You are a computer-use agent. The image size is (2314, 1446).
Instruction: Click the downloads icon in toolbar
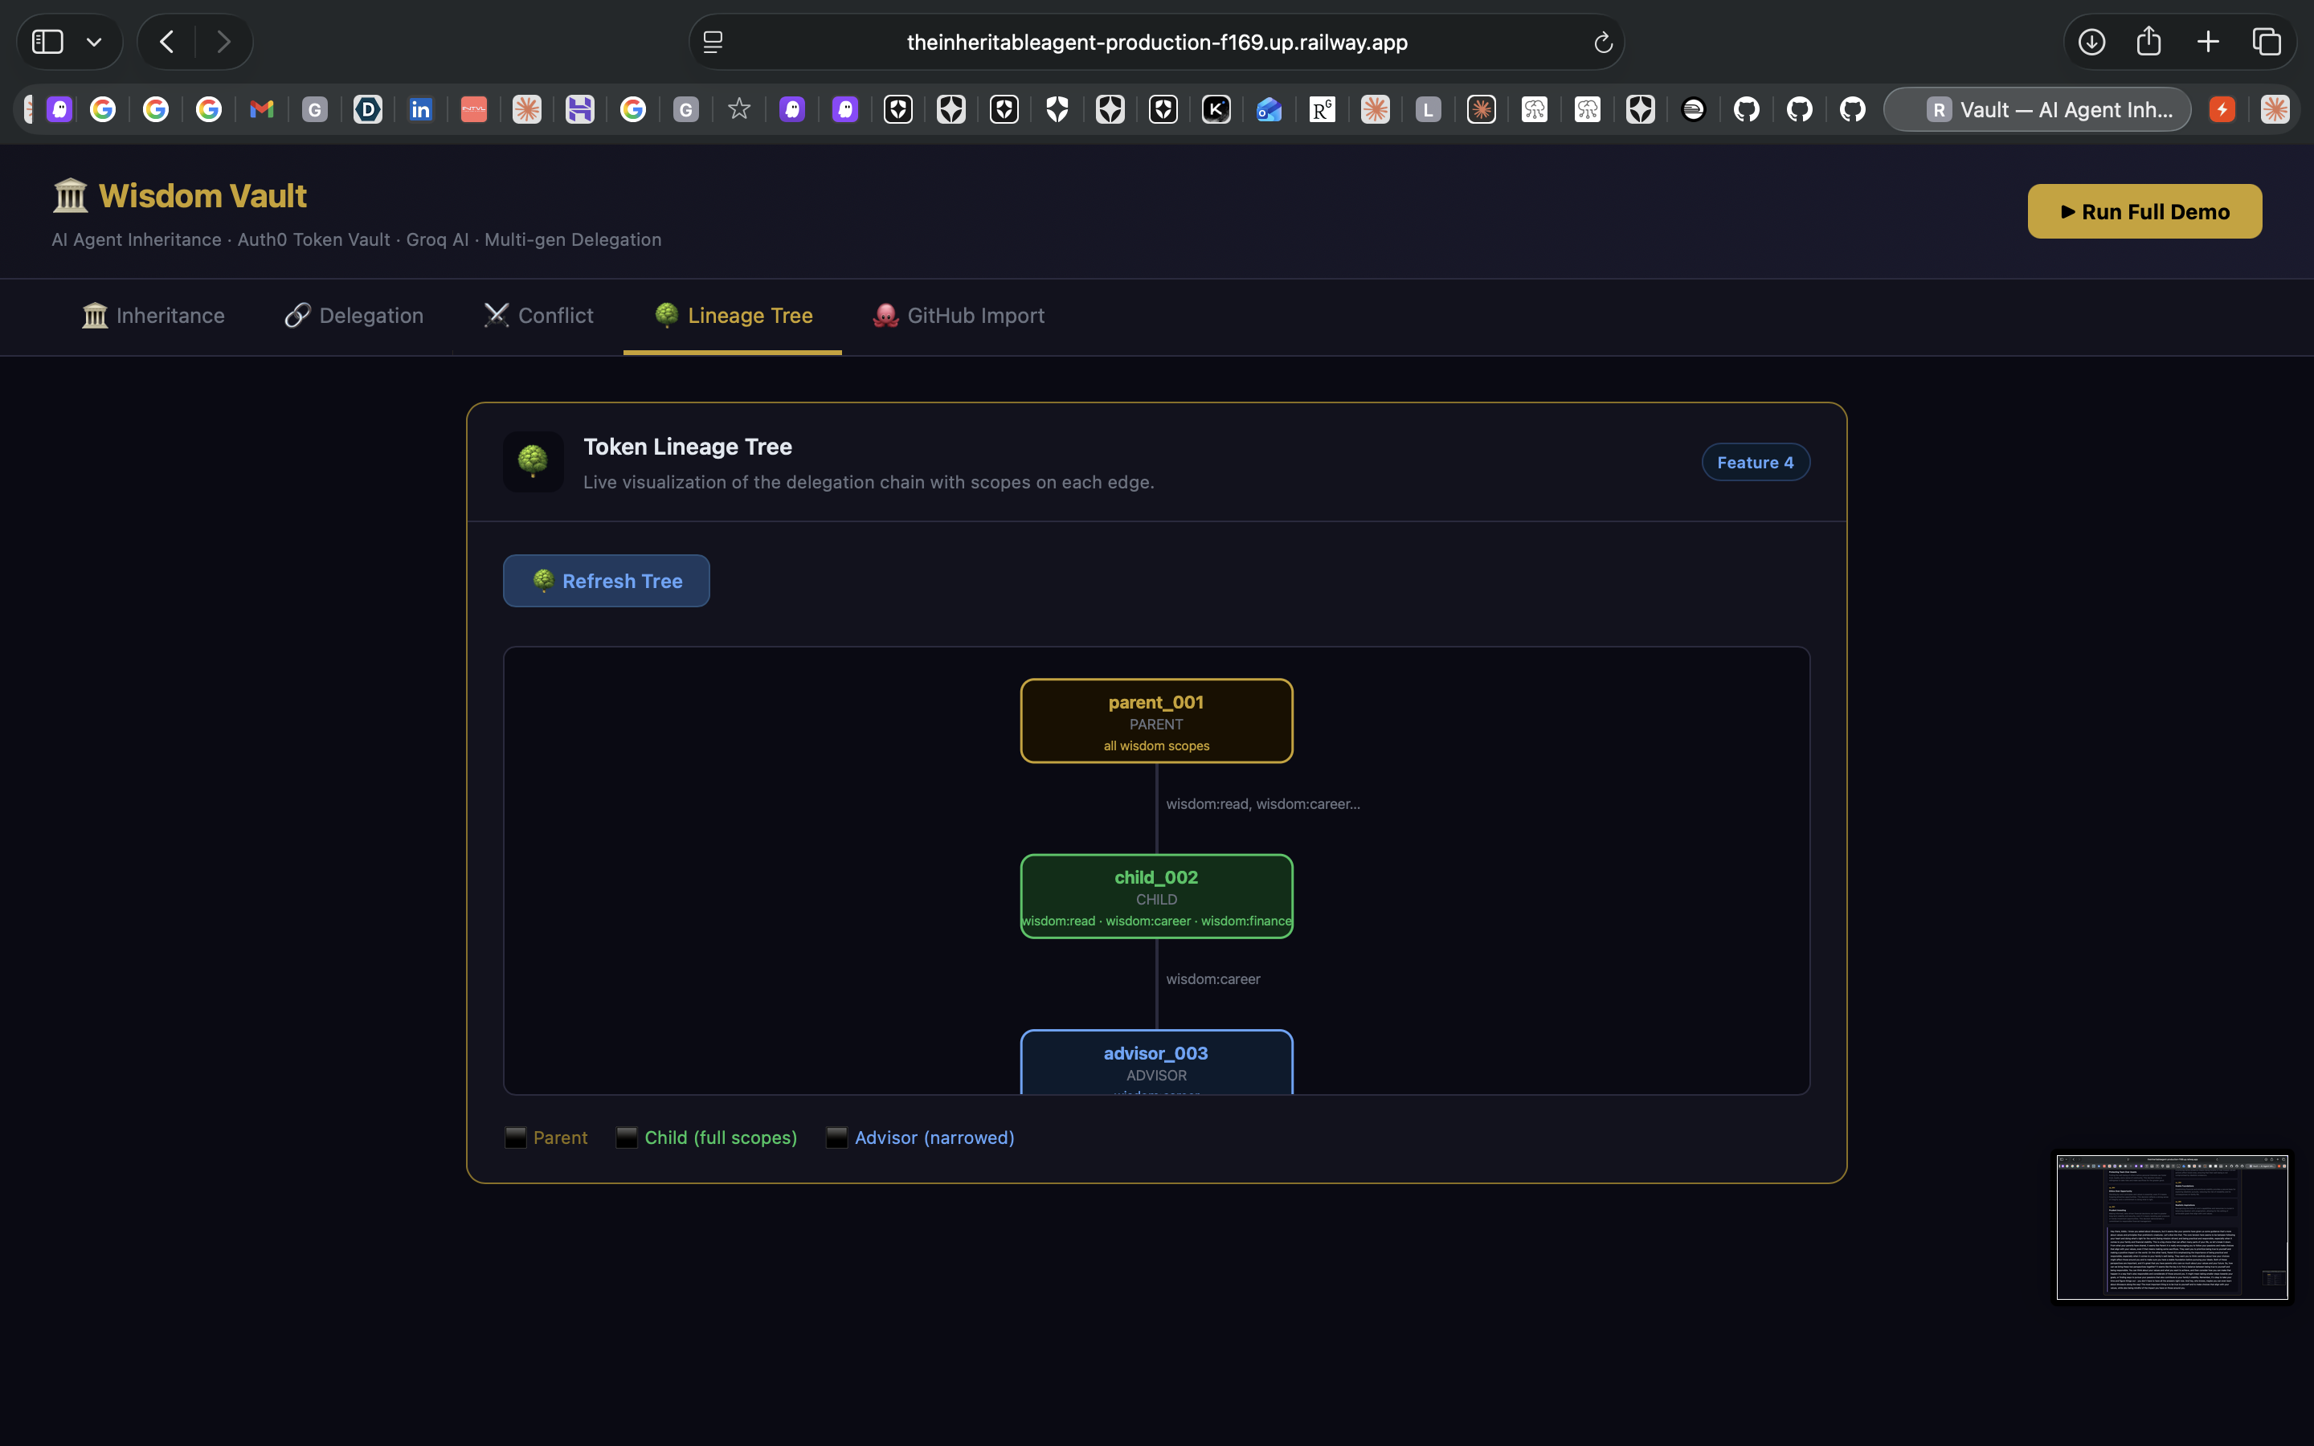pos(2091,42)
